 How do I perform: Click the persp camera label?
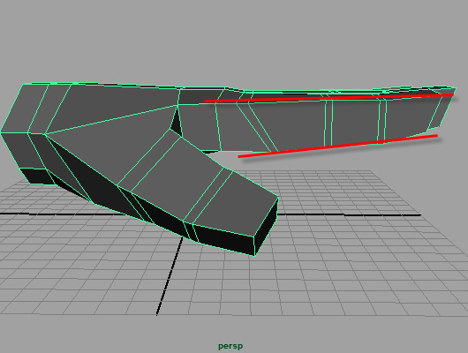(230, 346)
